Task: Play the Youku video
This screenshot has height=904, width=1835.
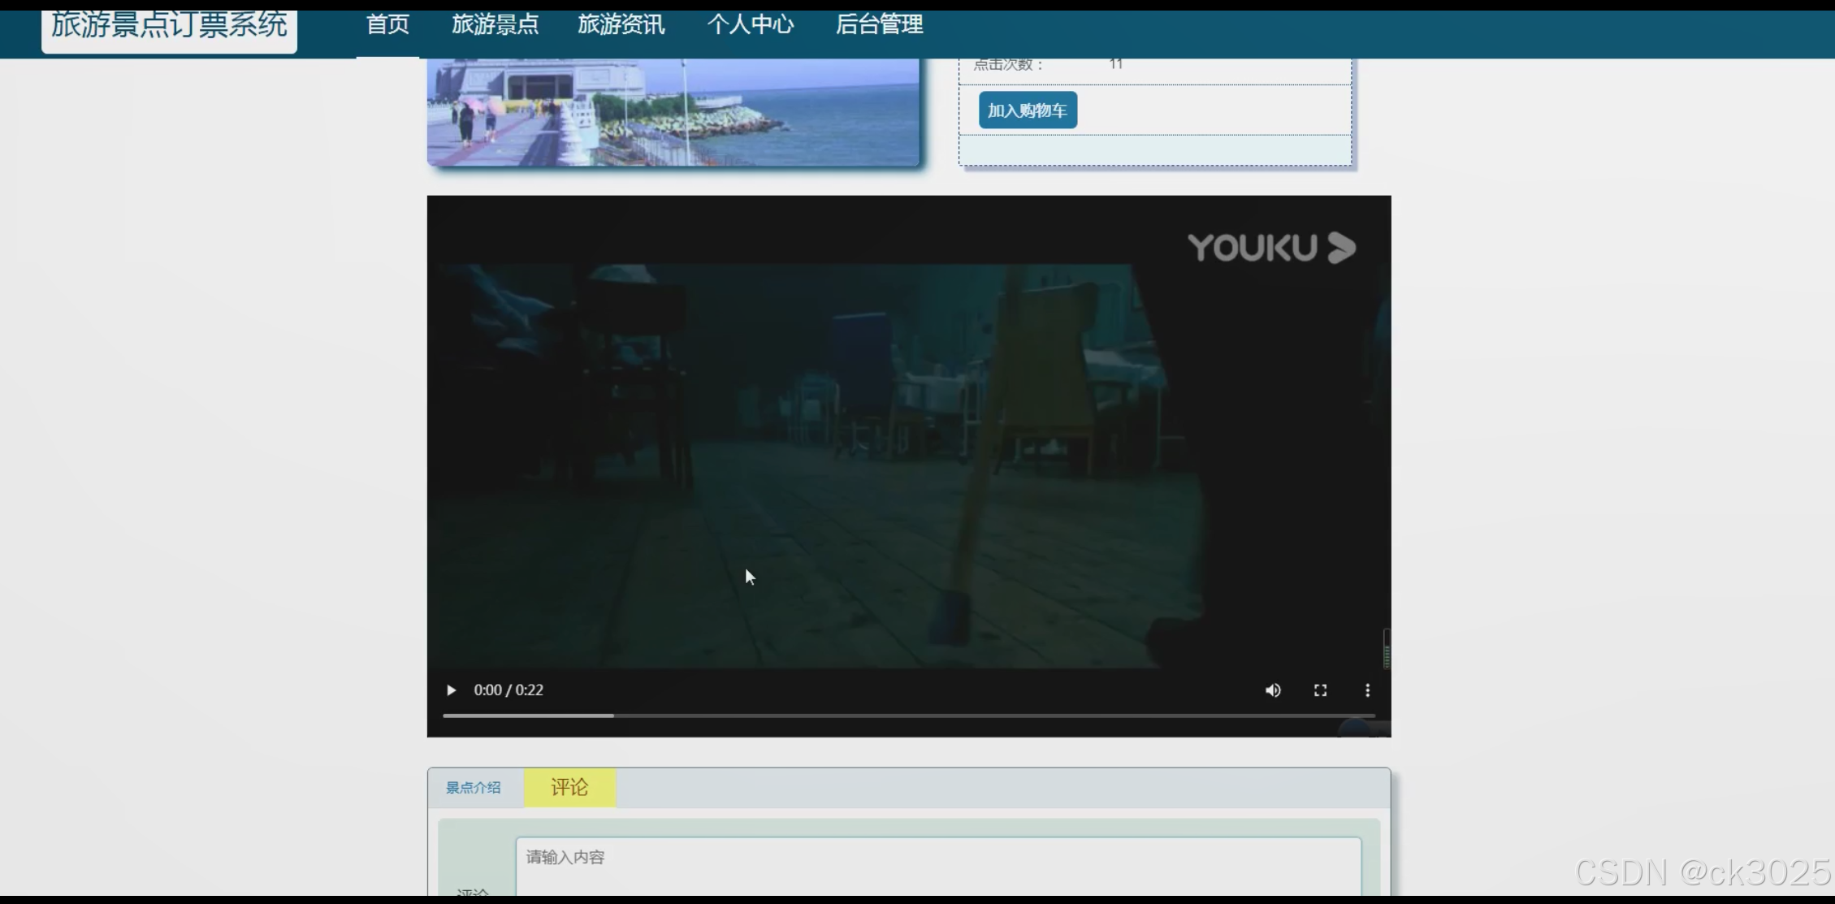Action: pos(451,690)
